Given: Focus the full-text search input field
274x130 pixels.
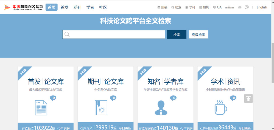Looking at the screenshot, I should coord(114,34).
